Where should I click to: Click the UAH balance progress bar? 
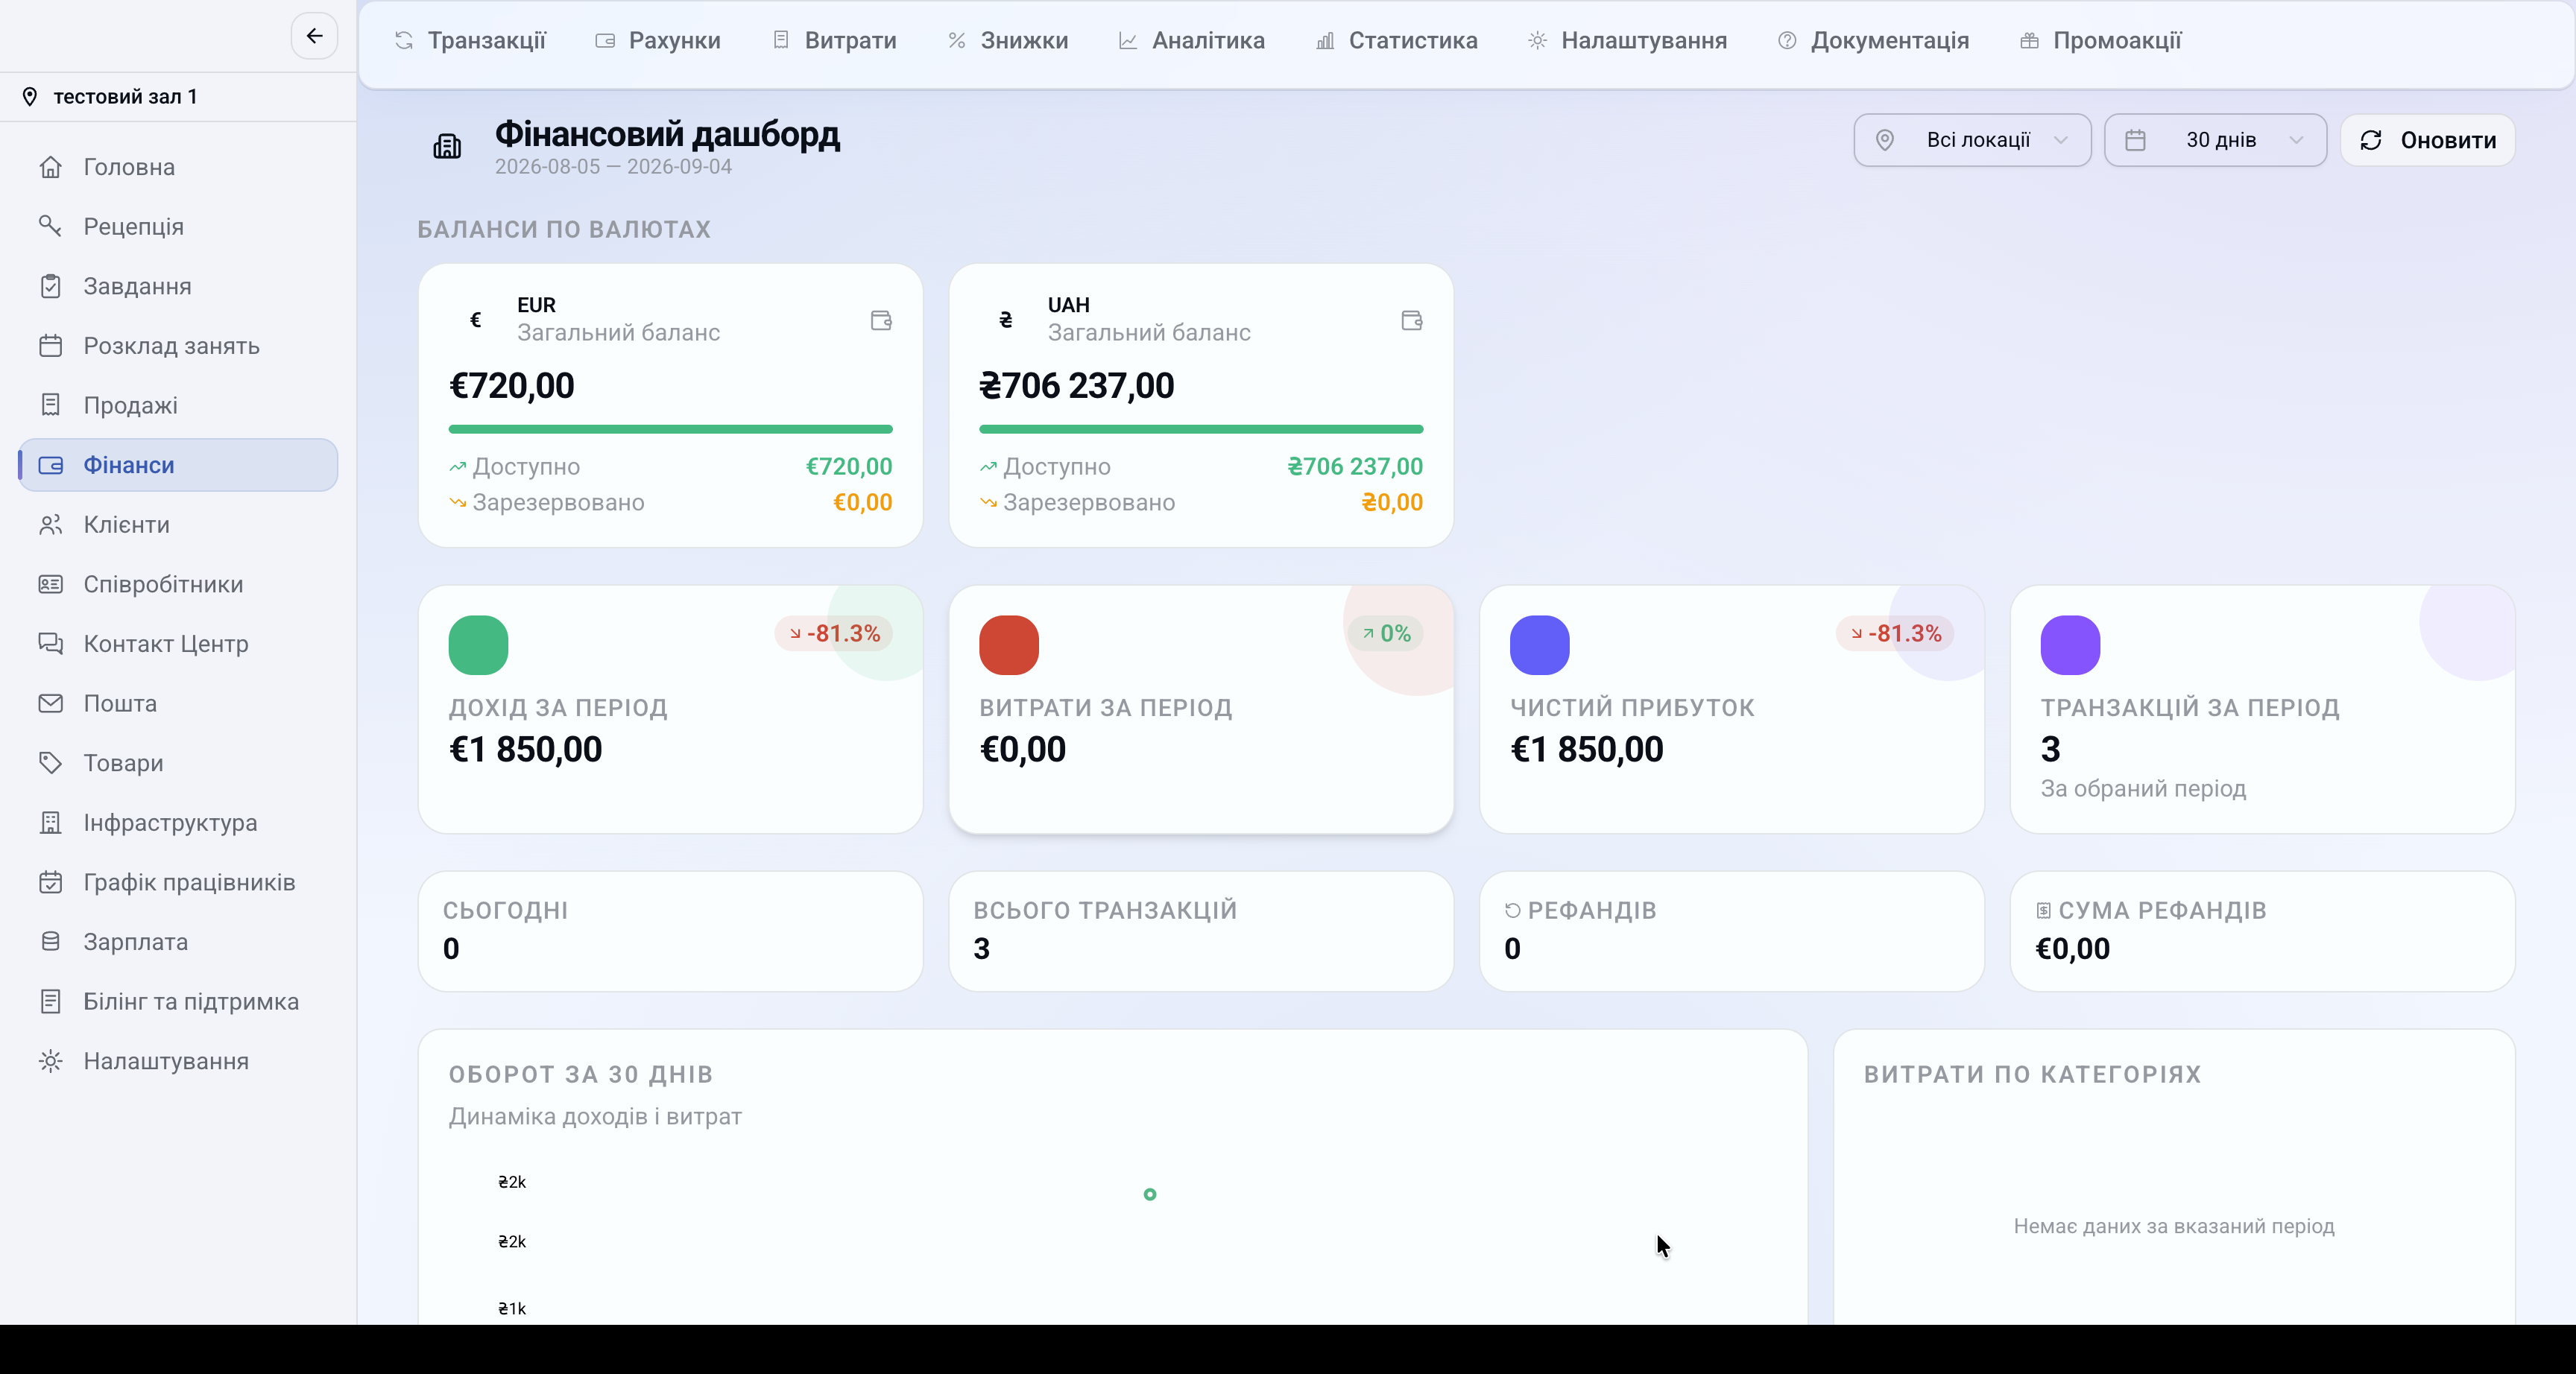(1201, 429)
